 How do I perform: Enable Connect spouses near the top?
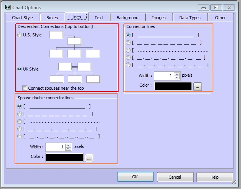(x=25, y=88)
